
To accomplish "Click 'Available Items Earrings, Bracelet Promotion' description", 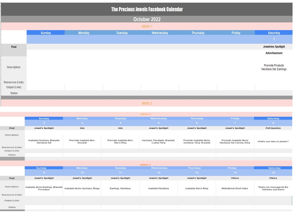I will click(44, 188).
